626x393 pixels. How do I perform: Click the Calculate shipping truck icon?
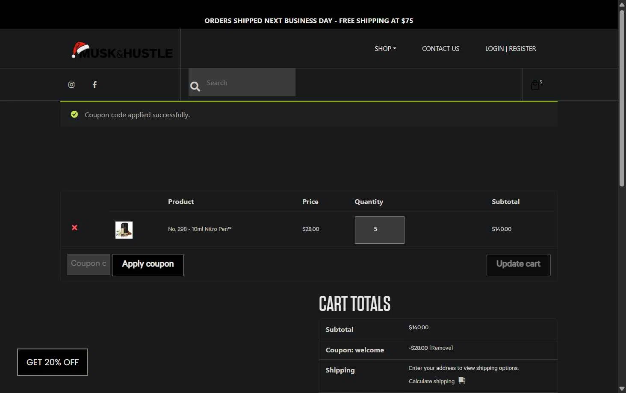click(x=462, y=381)
